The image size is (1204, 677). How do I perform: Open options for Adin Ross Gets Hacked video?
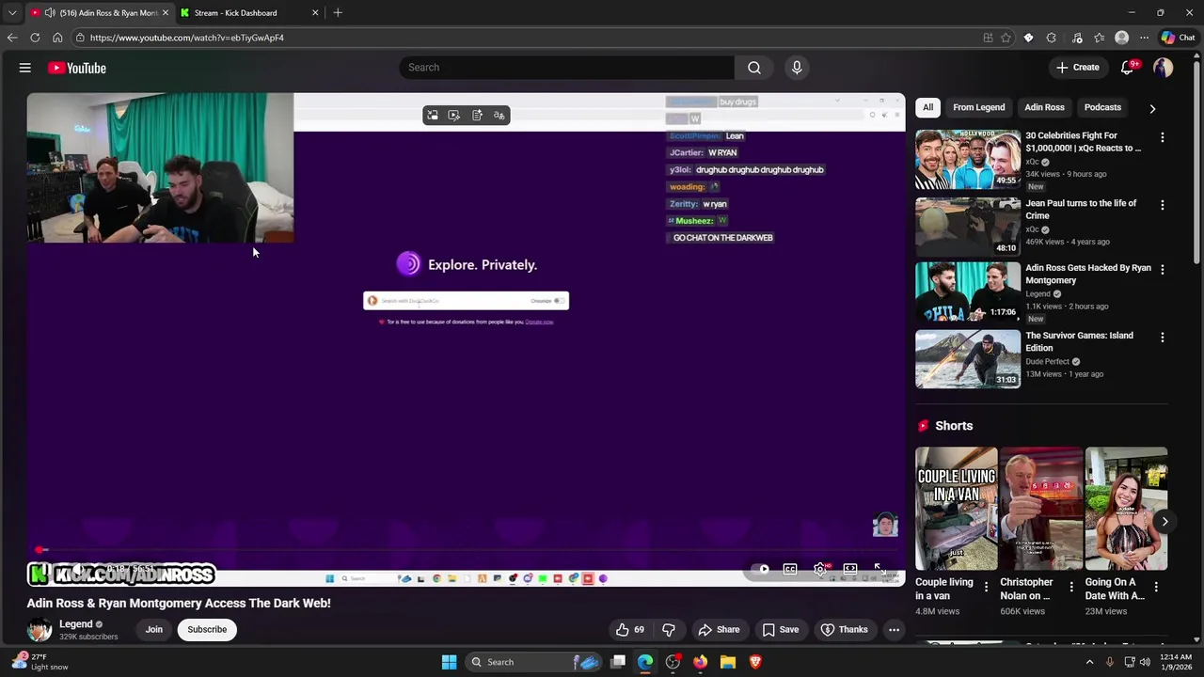[x=1162, y=269]
